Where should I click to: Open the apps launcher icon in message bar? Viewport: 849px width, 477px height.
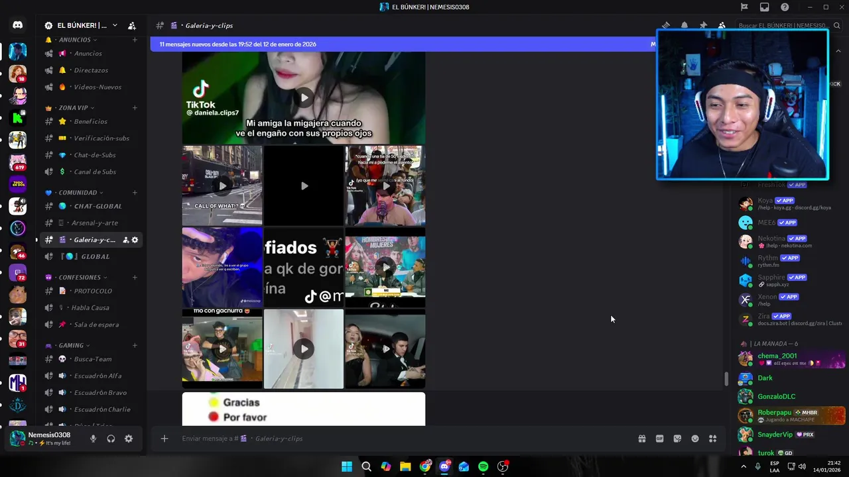[x=713, y=439]
